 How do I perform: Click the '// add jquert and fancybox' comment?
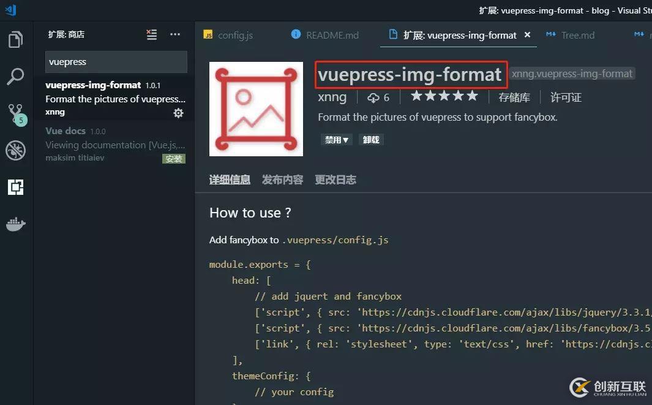(x=328, y=297)
